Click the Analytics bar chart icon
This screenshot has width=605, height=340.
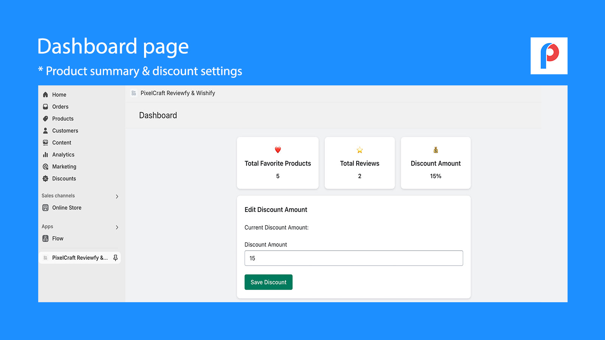click(x=45, y=155)
